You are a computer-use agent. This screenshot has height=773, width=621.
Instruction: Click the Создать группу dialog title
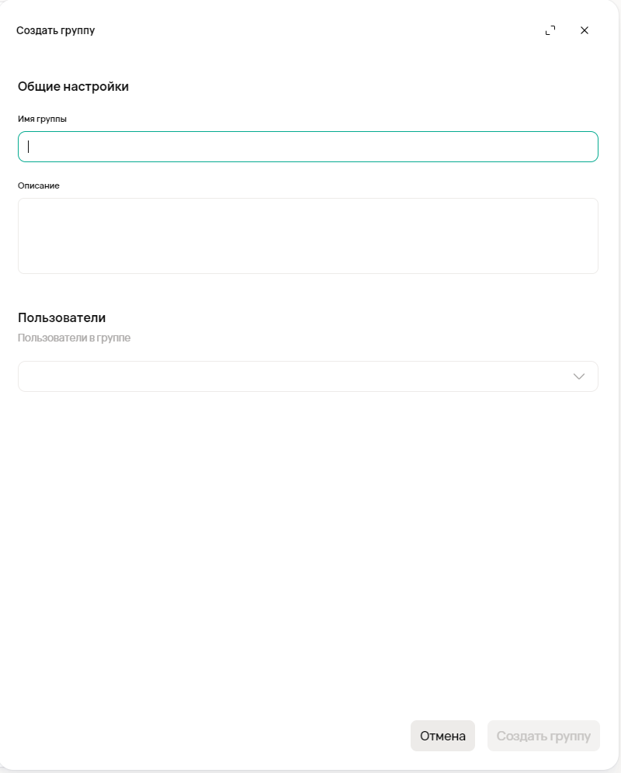point(55,30)
